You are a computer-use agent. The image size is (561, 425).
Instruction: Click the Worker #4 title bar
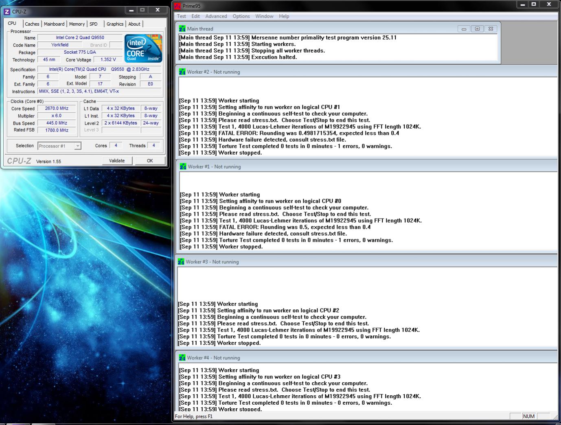click(x=366, y=357)
